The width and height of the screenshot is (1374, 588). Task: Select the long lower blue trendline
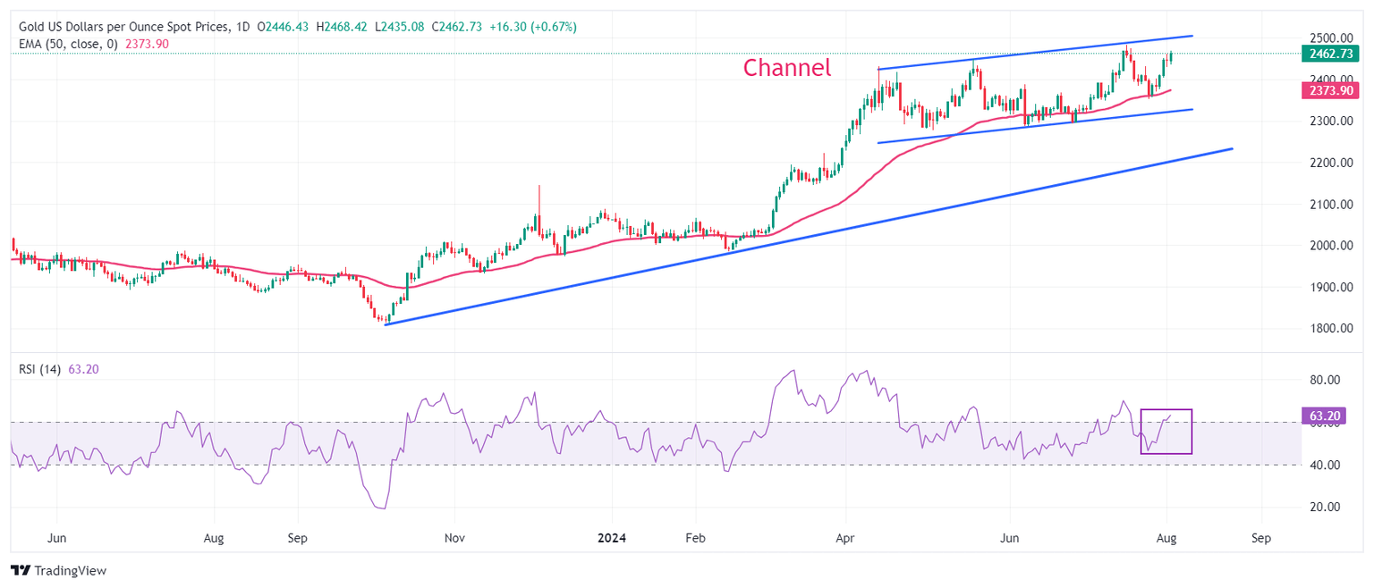click(x=809, y=237)
